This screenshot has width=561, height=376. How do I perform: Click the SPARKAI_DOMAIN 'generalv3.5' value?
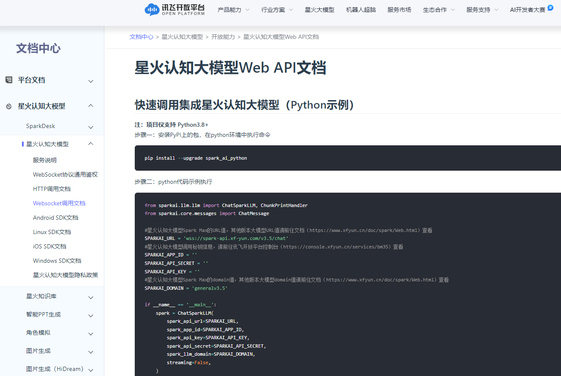(x=210, y=288)
